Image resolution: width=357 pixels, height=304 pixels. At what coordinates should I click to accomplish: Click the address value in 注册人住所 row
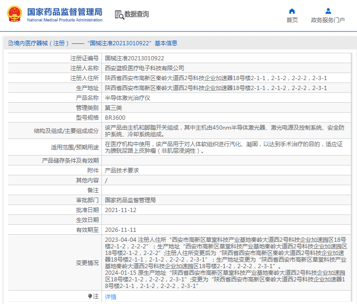tap(216, 78)
